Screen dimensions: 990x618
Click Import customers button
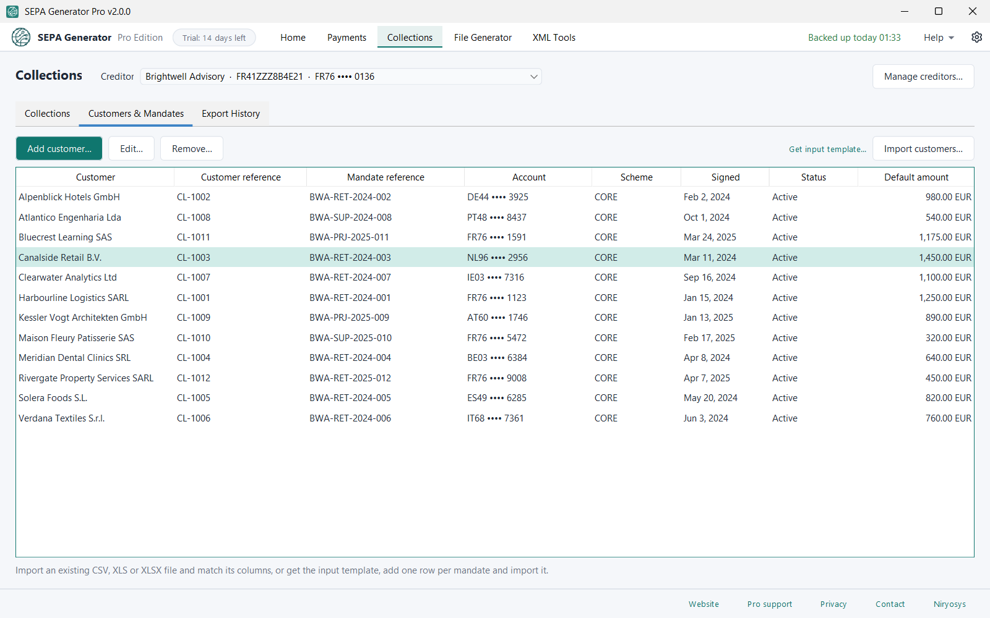point(923,149)
